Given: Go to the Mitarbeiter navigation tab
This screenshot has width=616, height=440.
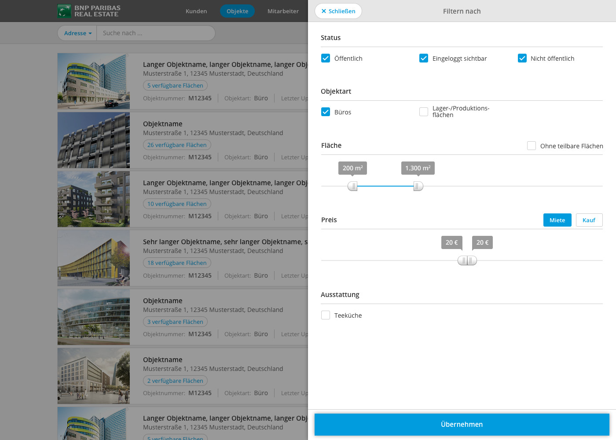Looking at the screenshot, I should 283,11.
